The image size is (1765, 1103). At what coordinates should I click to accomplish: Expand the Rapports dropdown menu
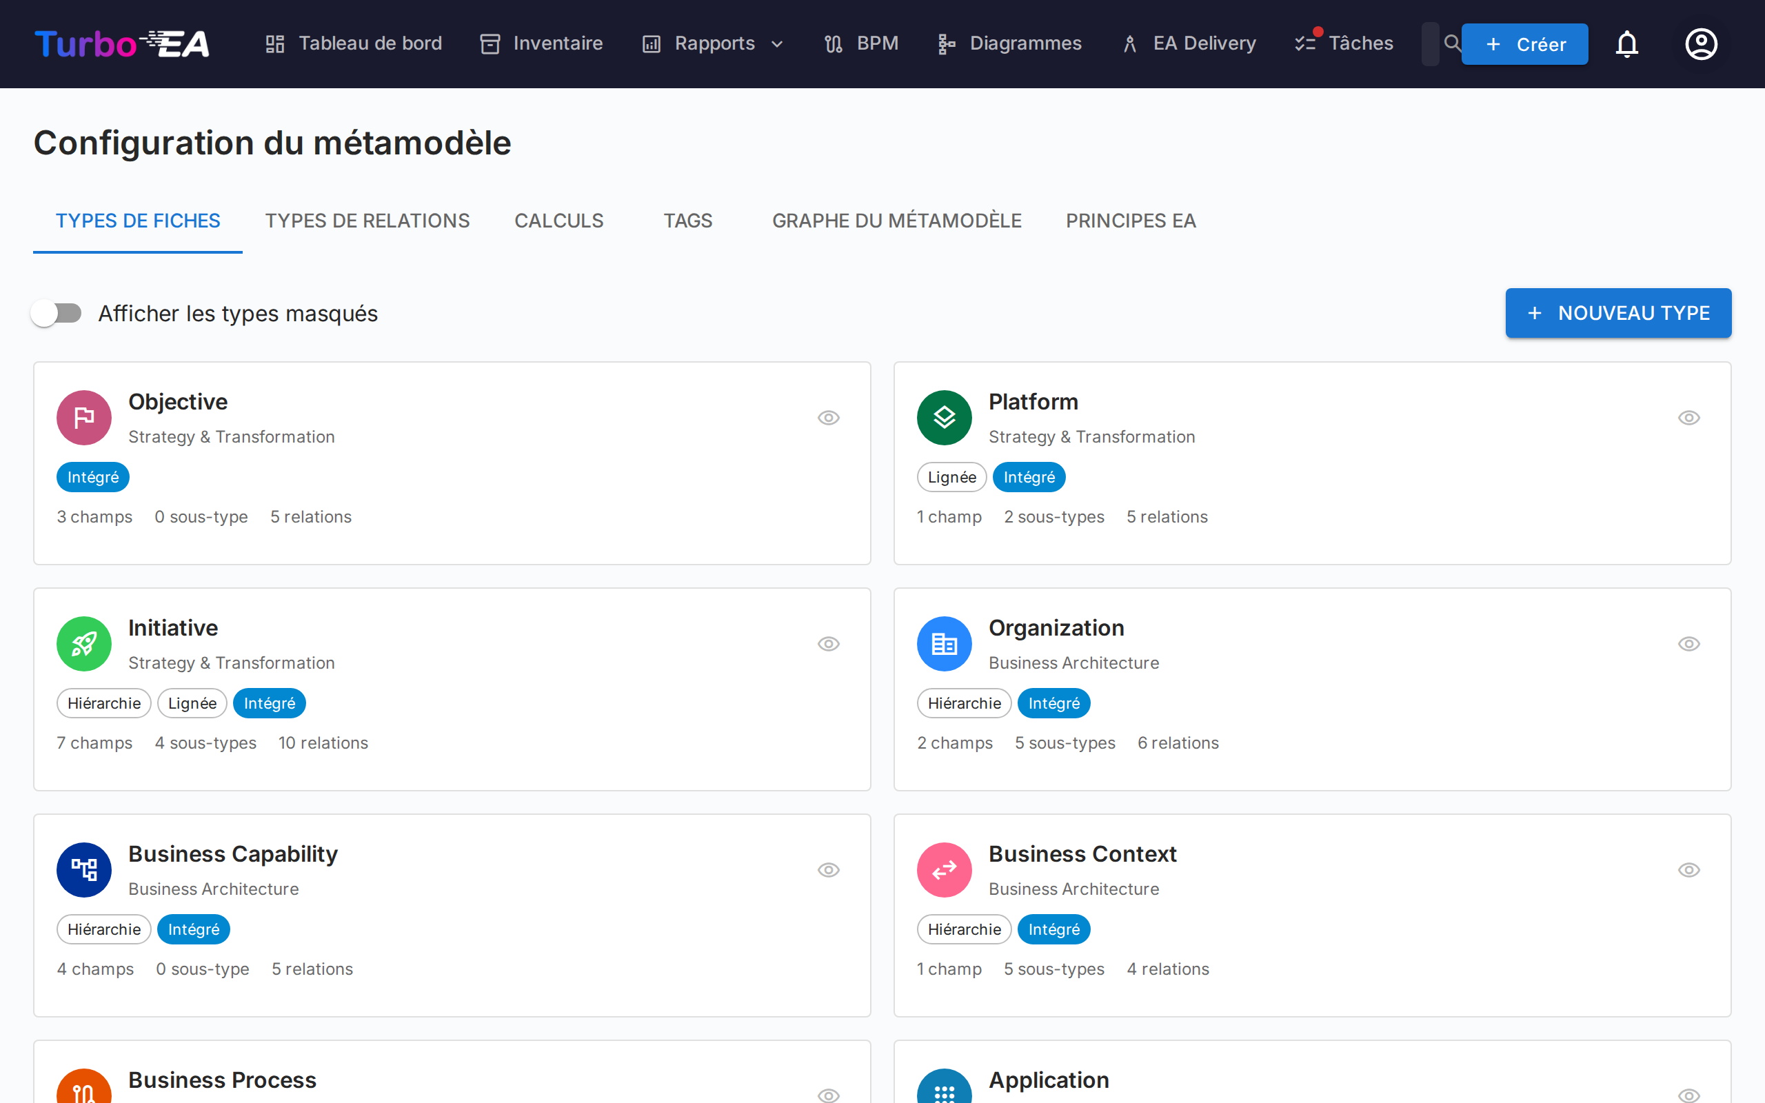pyautogui.click(x=714, y=43)
